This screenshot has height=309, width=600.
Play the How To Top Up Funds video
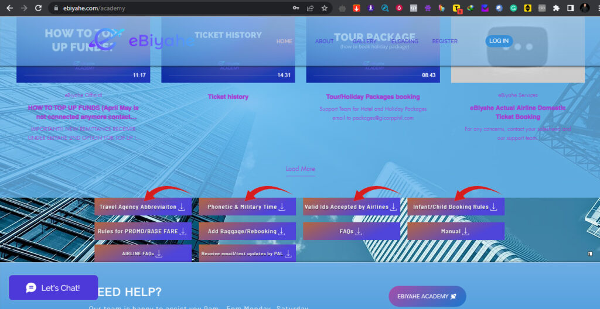point(83,50)
